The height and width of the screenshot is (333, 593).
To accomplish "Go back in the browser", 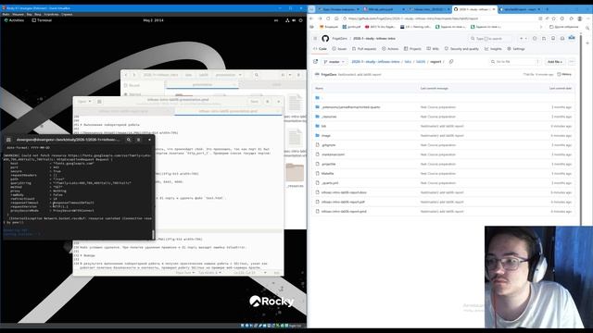I will [x=311, y=18].
